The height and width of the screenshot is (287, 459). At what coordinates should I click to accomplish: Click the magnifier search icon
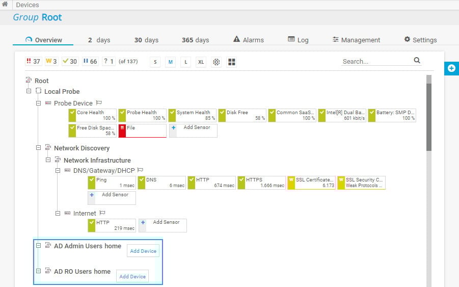tap(417, 61)
